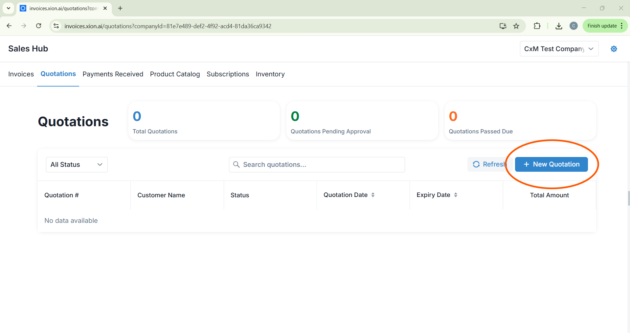
Task: Click the install app icon in address bar
Action: [x=503, y=26]
